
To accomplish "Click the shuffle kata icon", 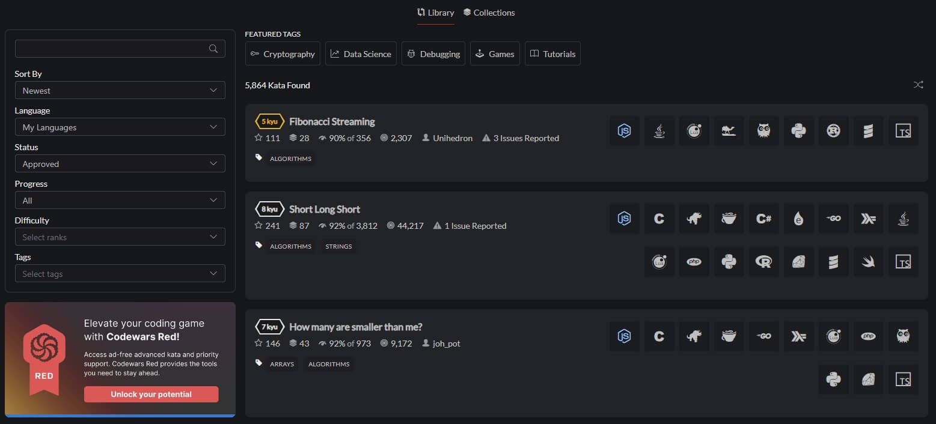I will [x=918, y=85].
